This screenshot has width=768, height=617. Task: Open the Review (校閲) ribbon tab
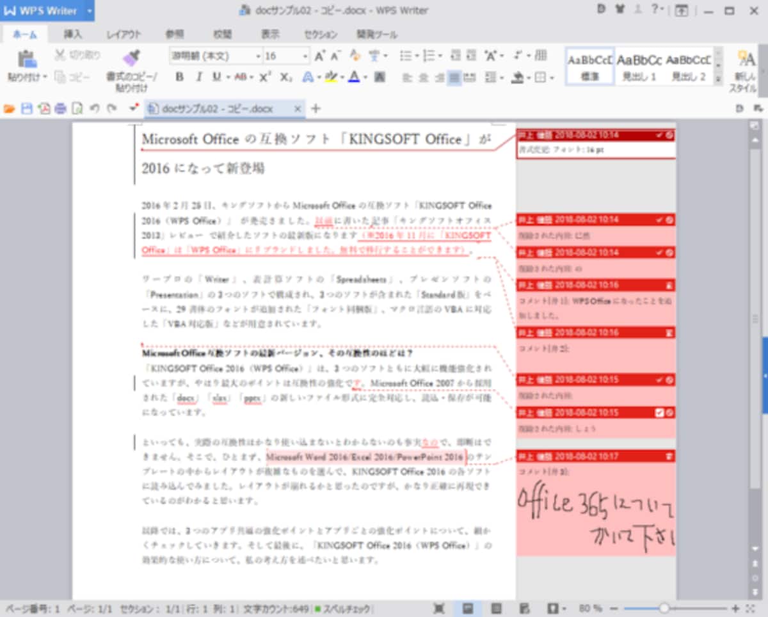(x=223, y=35)
